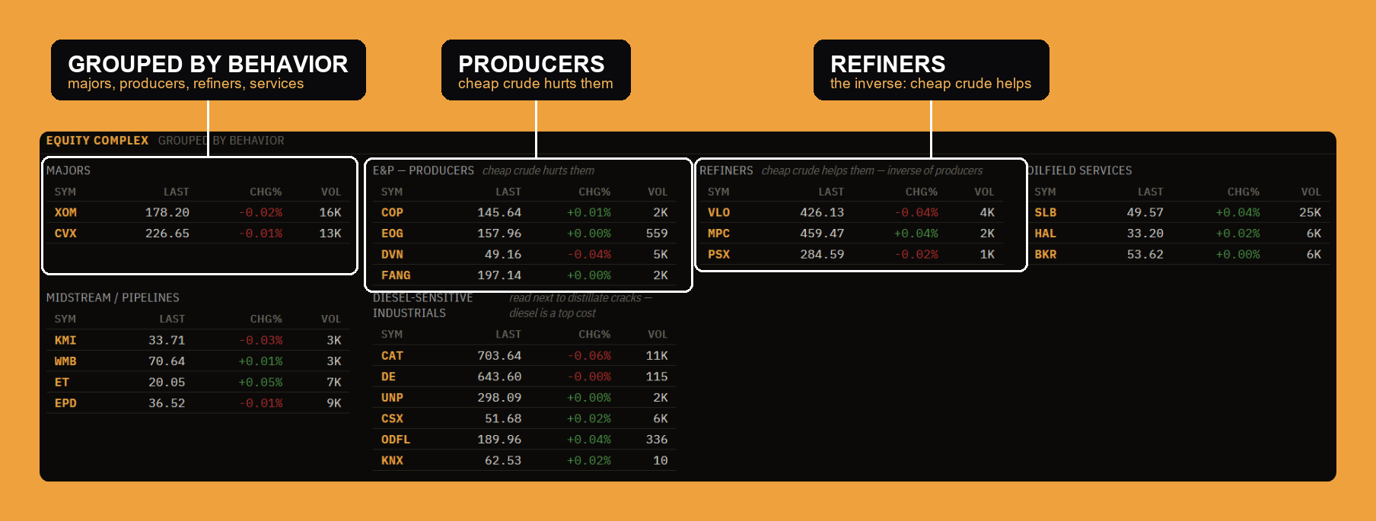1376x521 pixels.
Task: Click CVX last price 226.65
Action: [x=167, y=233]
